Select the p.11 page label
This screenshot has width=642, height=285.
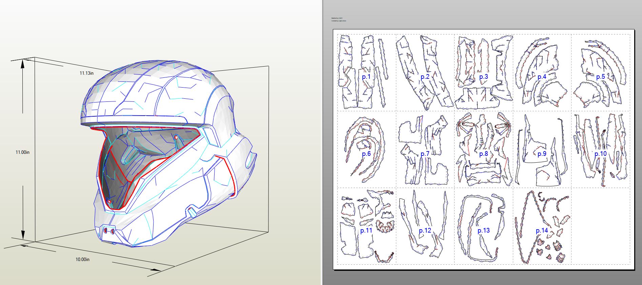[366, 231]
